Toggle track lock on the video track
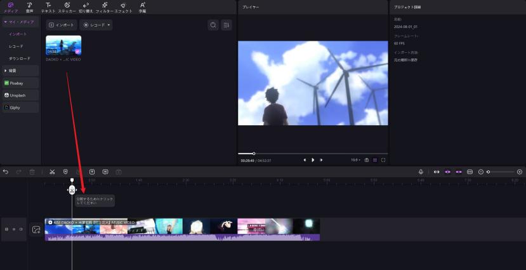The image size is (526, 270). point(7,229)
